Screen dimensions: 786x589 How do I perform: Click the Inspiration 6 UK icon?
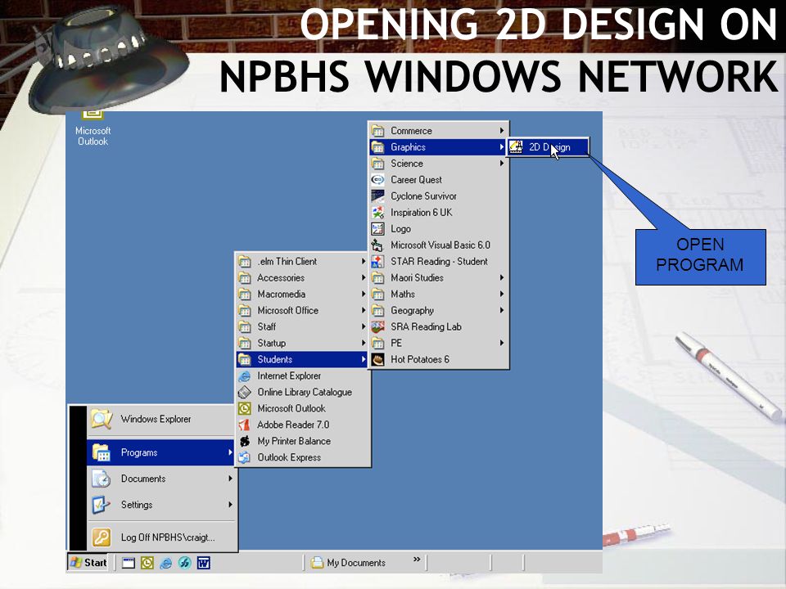(x=377, y=213)
